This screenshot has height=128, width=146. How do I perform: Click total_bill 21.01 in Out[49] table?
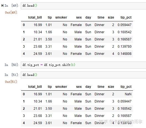(x=38, y=39)
